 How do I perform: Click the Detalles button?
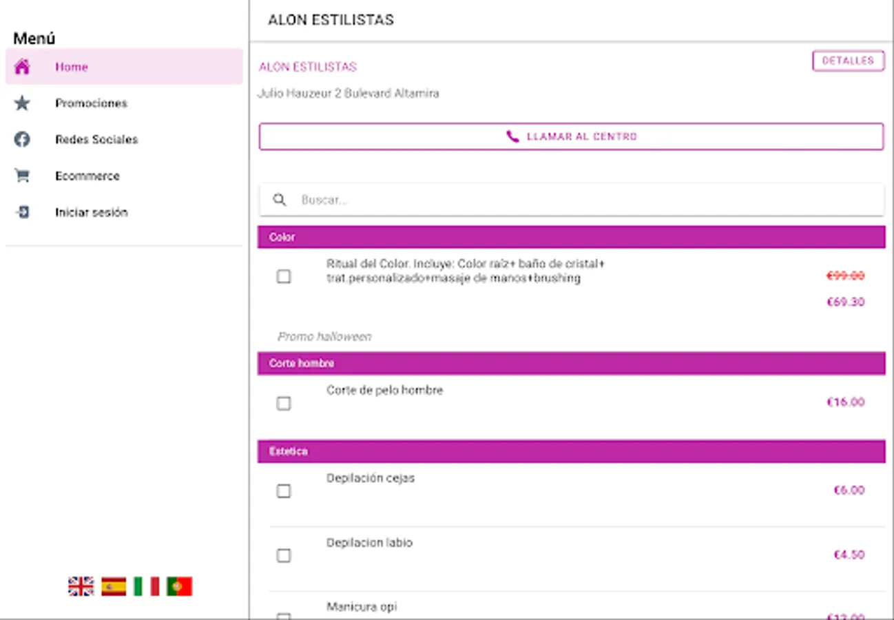click(848, 61)
